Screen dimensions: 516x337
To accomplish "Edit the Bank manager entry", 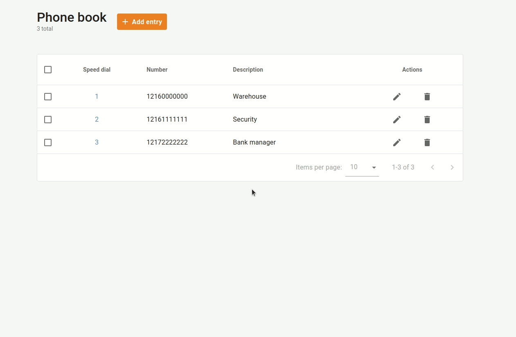I will point(397,142).
